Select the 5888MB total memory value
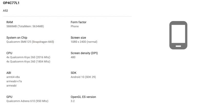 (x=27, y=26)
